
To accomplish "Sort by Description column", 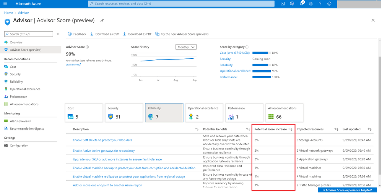I will tap(197, 129).
